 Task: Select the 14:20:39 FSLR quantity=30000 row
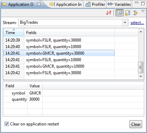(x=59, y=40)
